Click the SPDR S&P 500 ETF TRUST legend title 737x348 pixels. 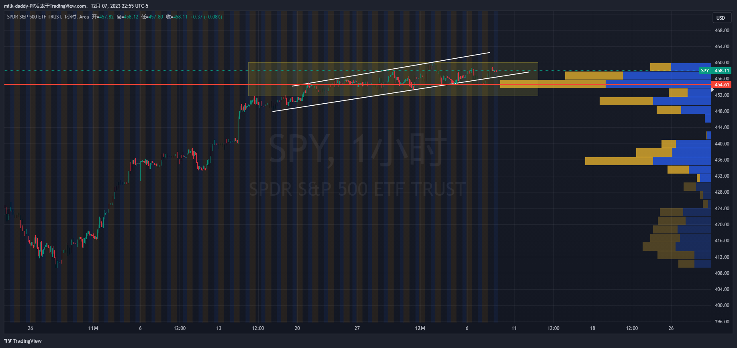pos(34,17)
